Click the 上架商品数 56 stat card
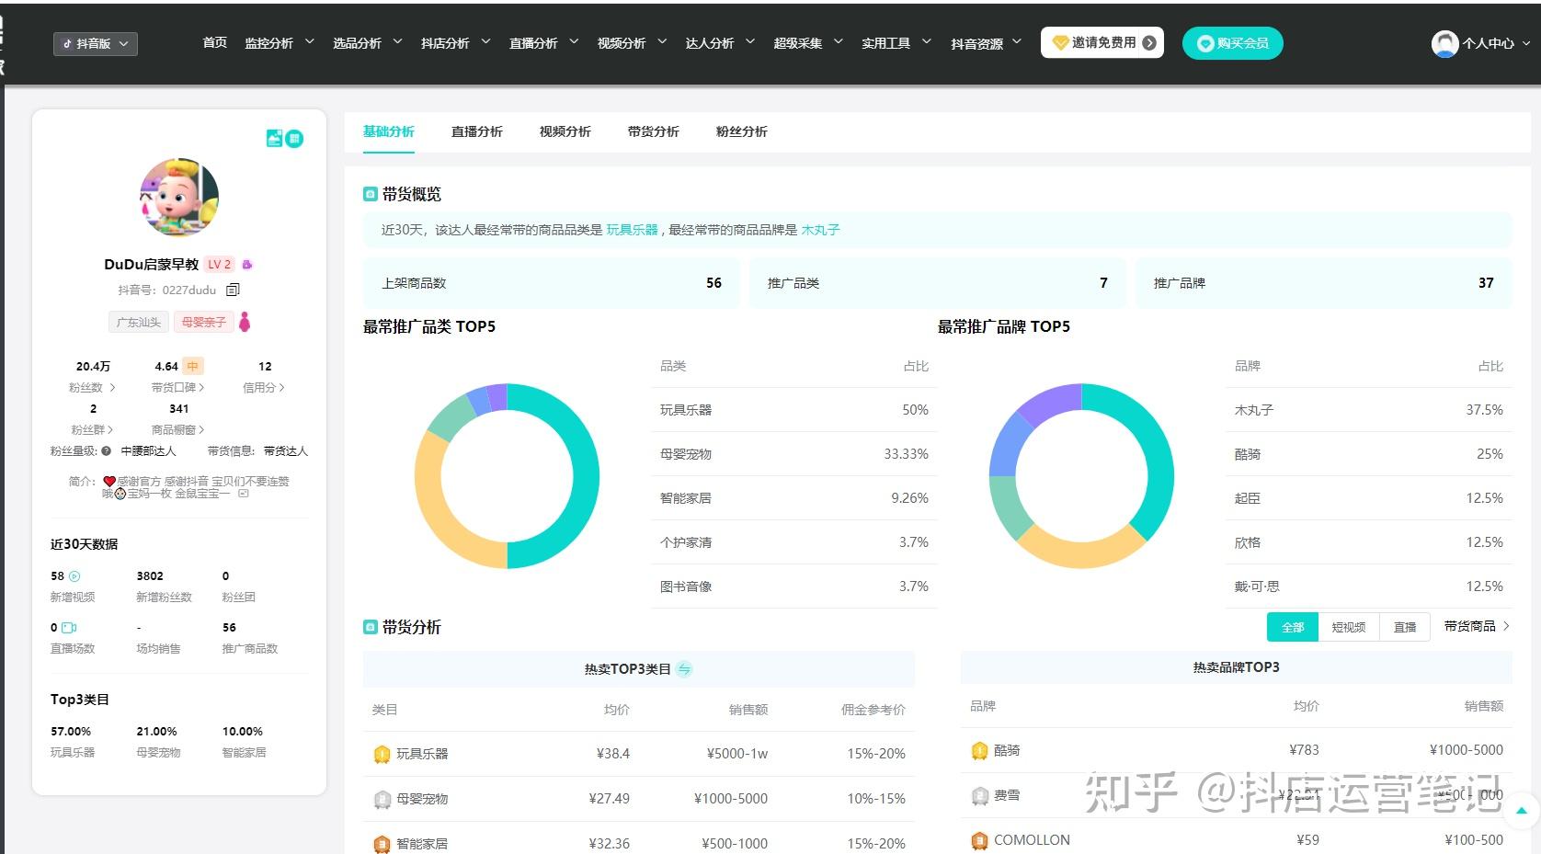Viewport: 1541px width, 854px height. (x=551, y=283)
